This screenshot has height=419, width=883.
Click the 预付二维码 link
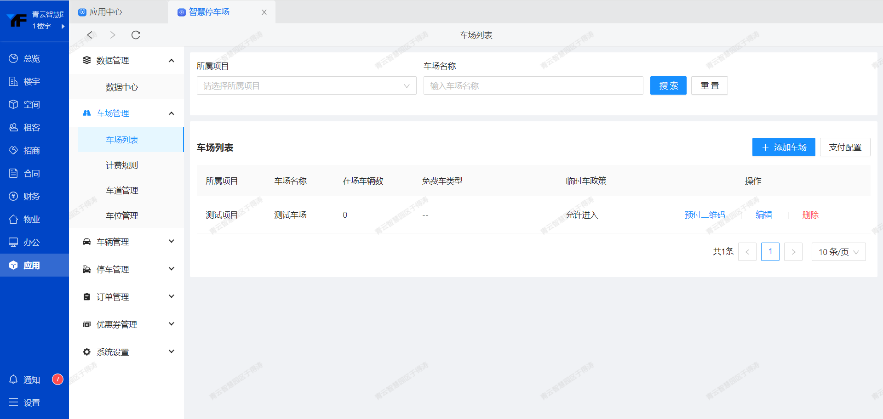coord(705,215)
